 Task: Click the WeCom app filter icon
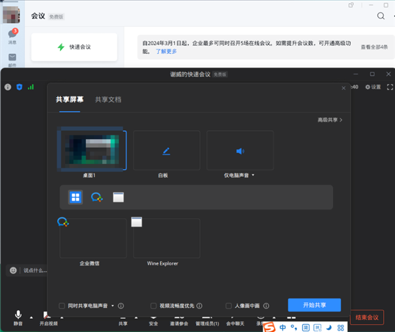(x=97, y=197)
